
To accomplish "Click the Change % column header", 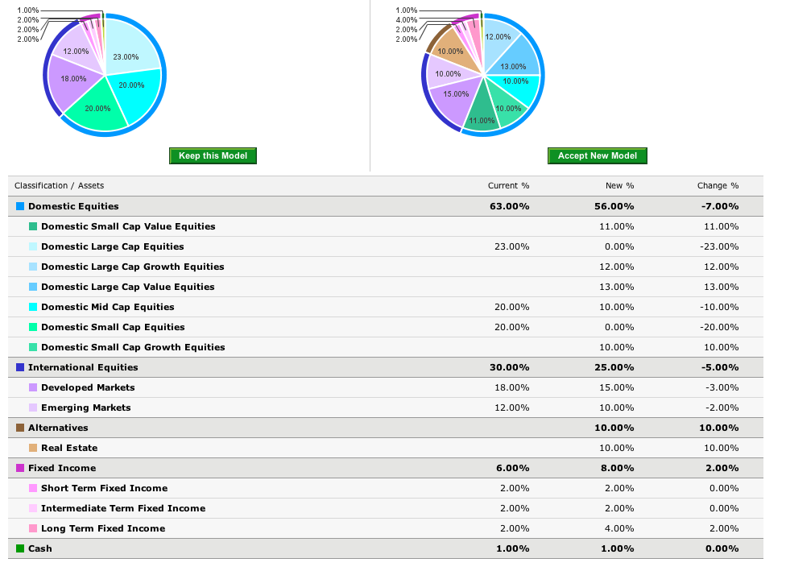I will tap(718, 186).
